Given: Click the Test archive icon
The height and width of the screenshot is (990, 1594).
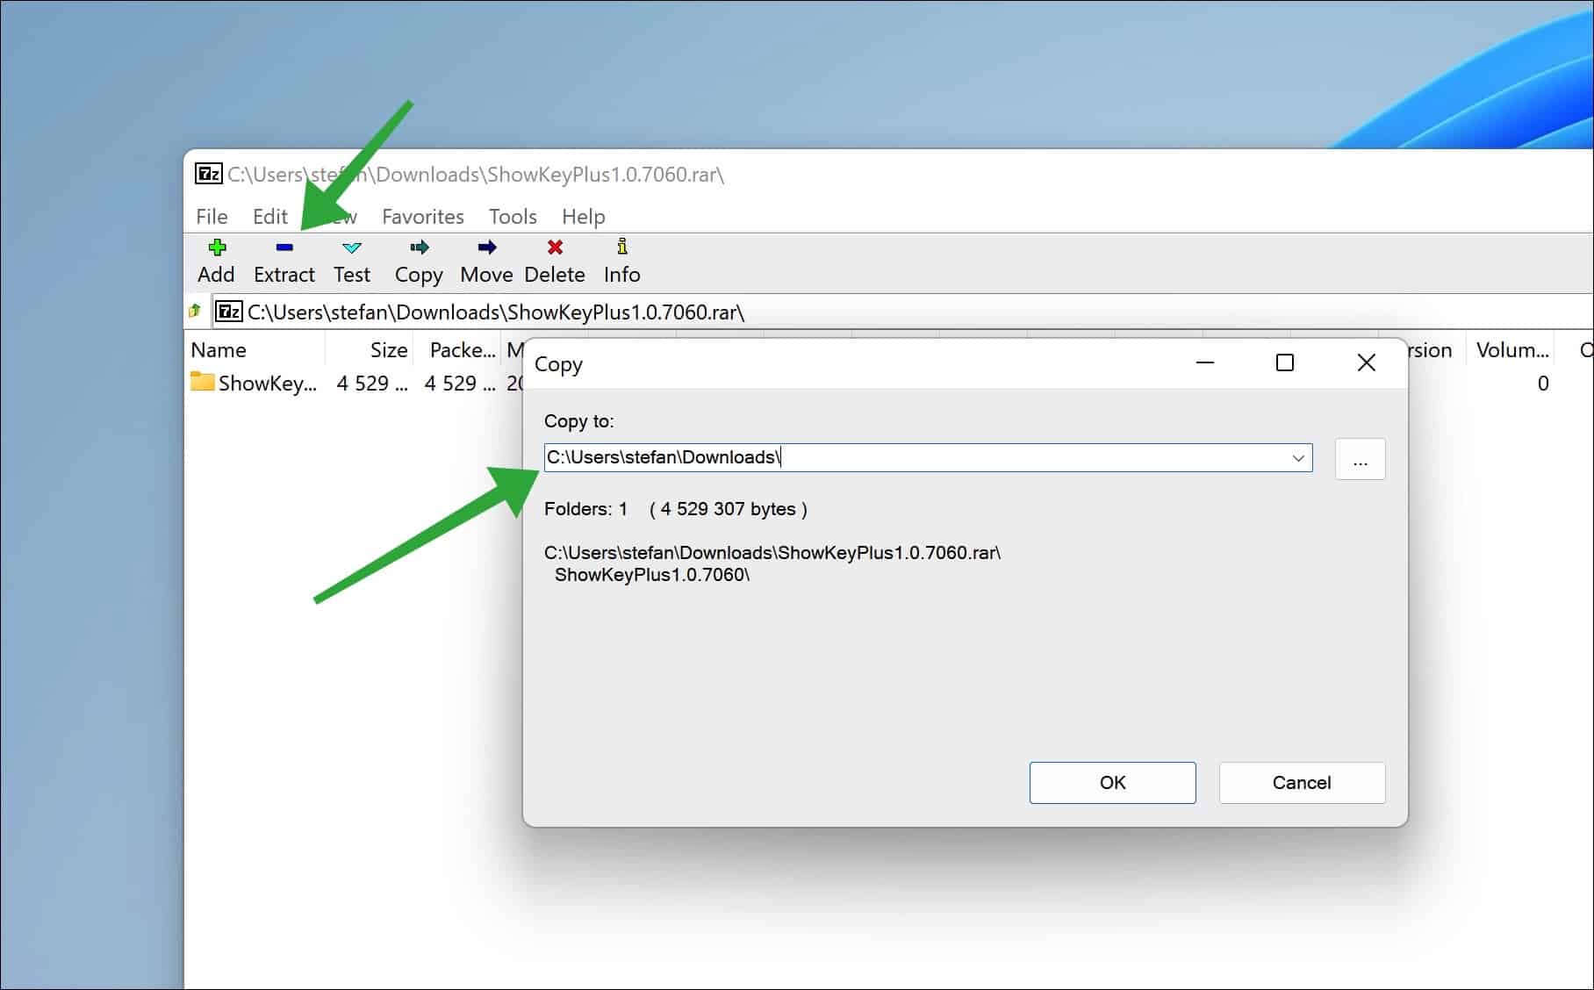Looking at the screenshot, I should pyautogui.click(x=350, y=259).
